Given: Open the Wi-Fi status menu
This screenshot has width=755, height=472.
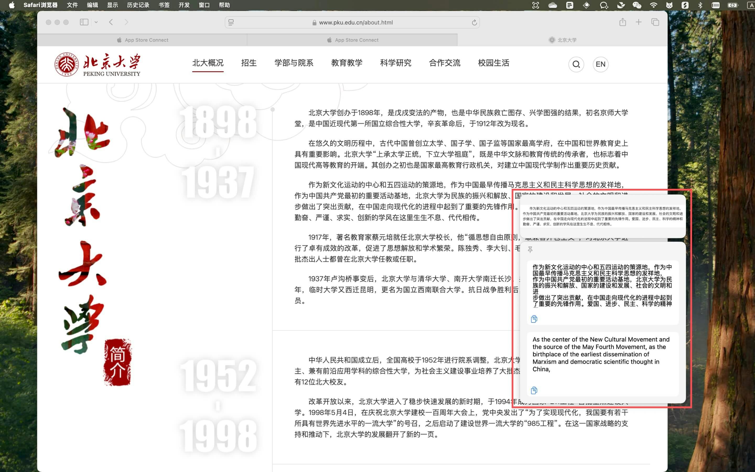Looking at the screenshot, I should pyautogui.click(x=653, y=5).
